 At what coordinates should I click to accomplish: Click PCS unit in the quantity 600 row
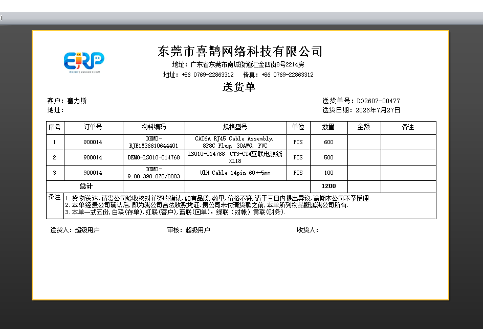tap(298, 142)
